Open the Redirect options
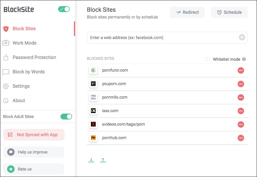 click(x=187, y=12)
